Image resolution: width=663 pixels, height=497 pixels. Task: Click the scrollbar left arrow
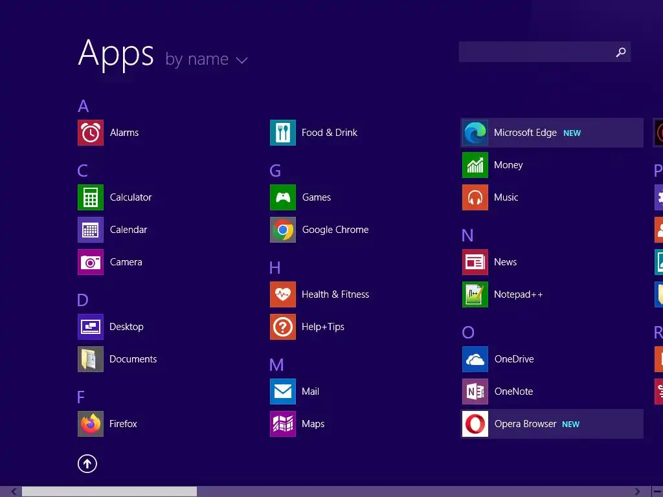tap(14, 492)
